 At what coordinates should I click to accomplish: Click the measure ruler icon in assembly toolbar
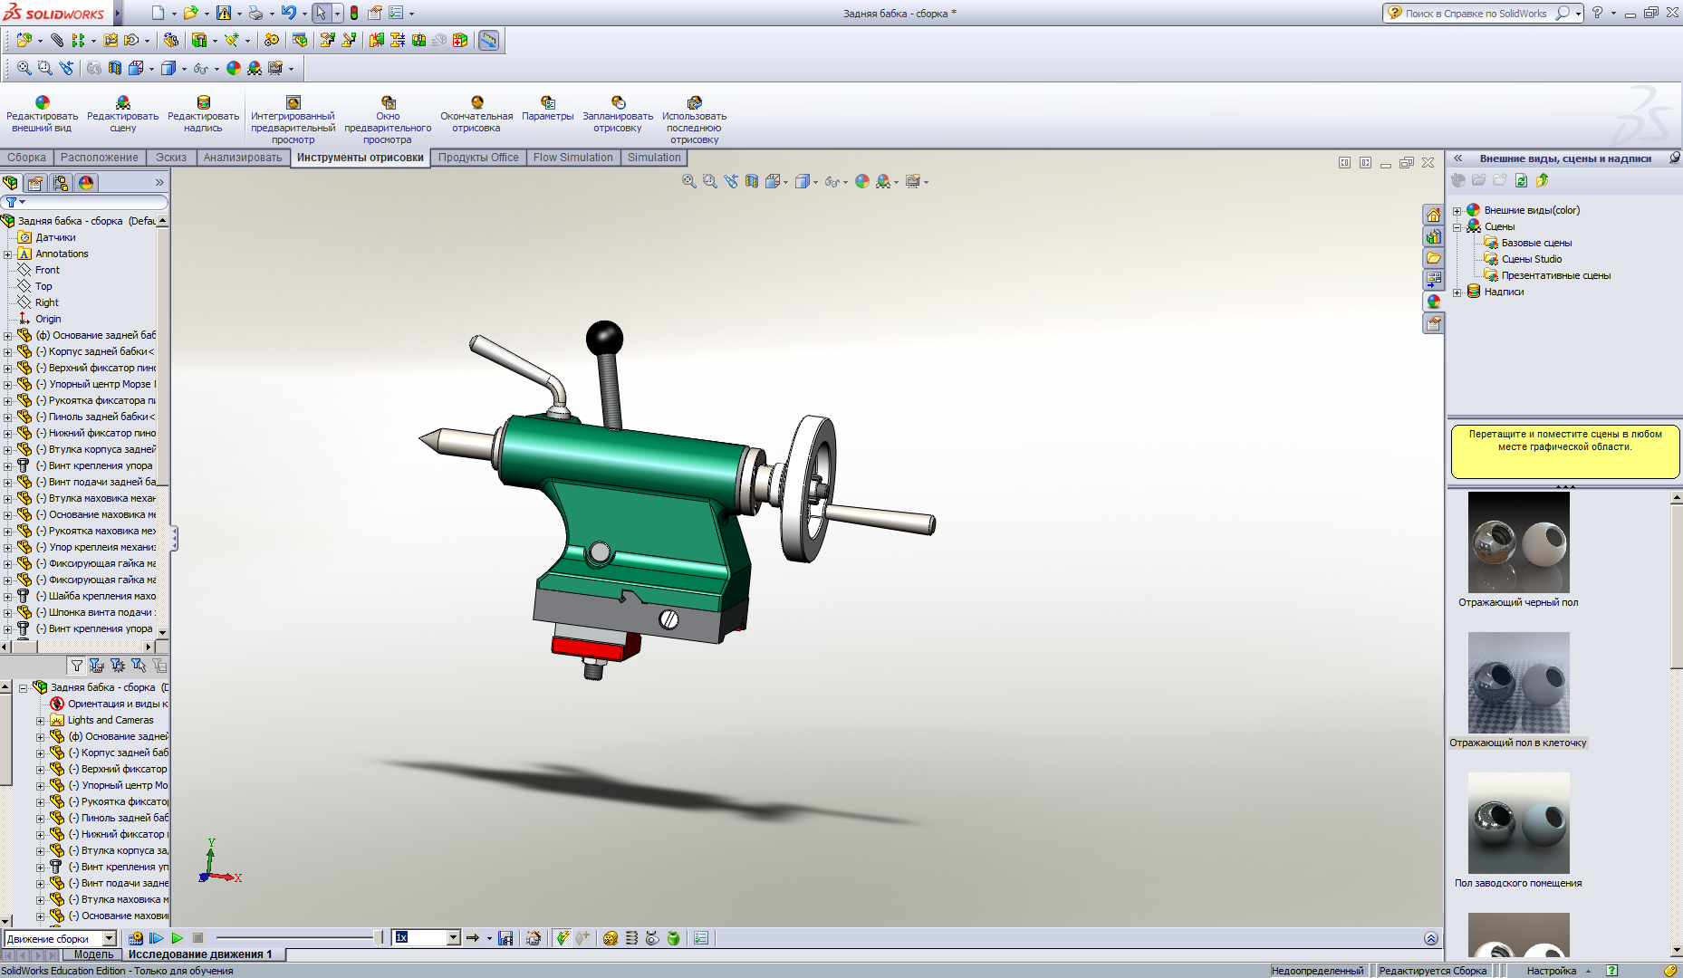[x=488, y=40]
